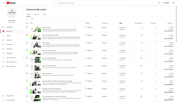Click date '7 dic 2022'
The width and height of the screenshot is (177, 103).
122,28
